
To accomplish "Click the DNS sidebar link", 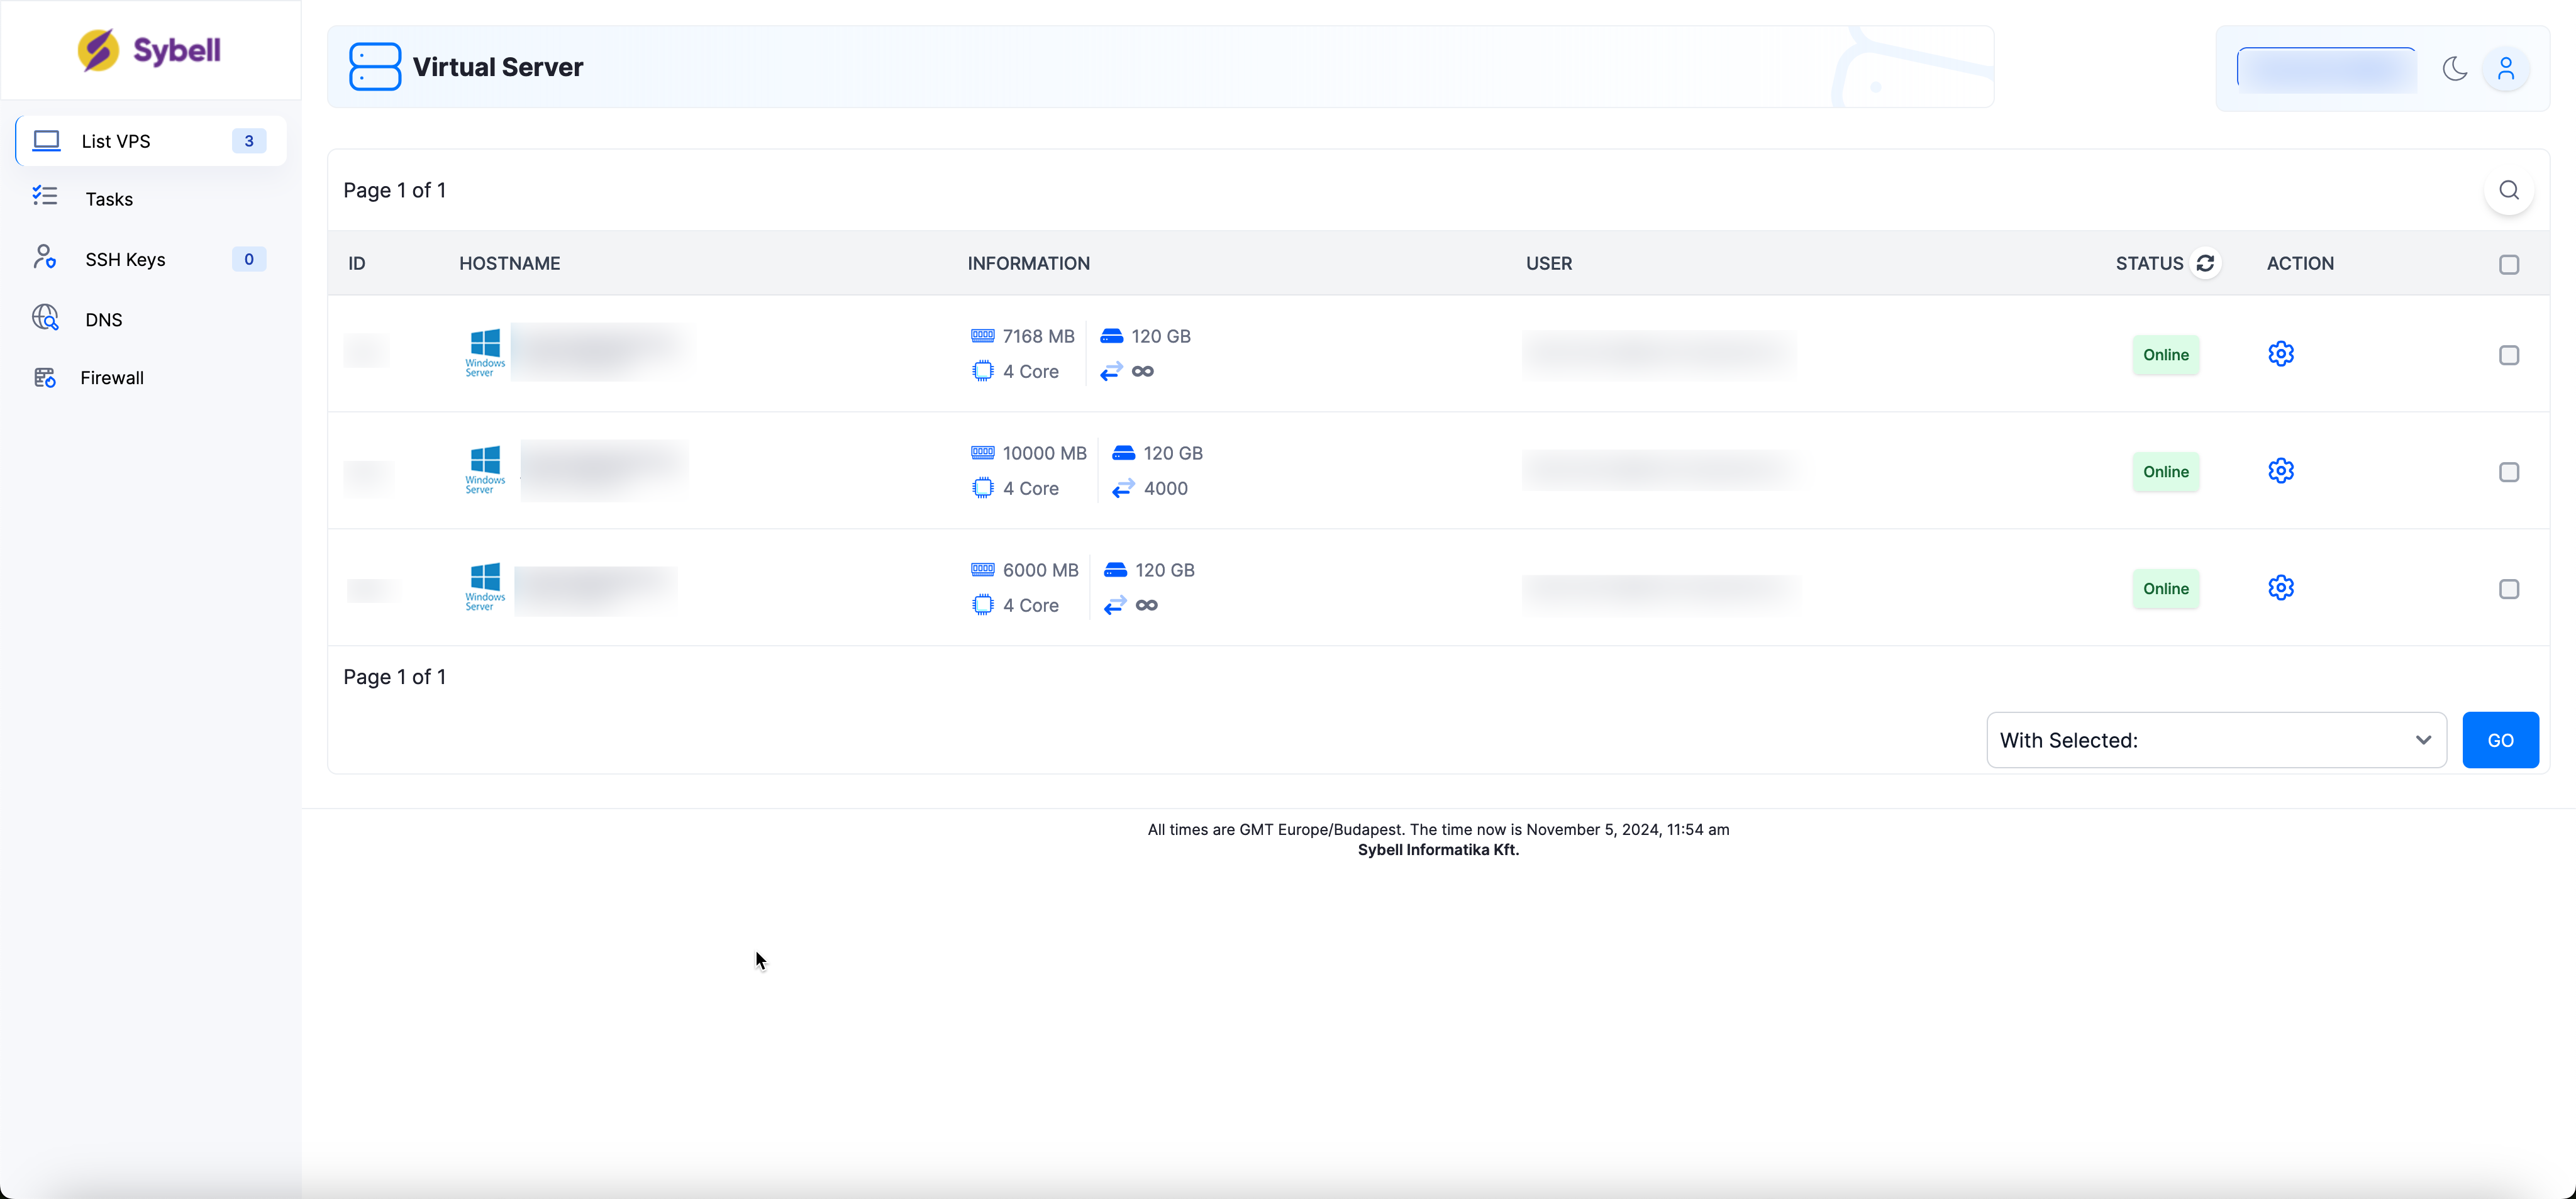I will point(103,320).
